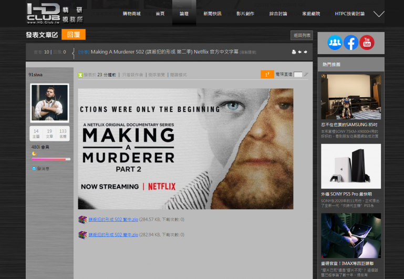Open 忍不住也買的SAMSUNG 85吋 article title

click(349, 125)
